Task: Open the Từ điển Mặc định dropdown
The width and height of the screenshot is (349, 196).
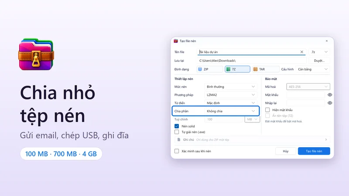Action: click(231, 103)
